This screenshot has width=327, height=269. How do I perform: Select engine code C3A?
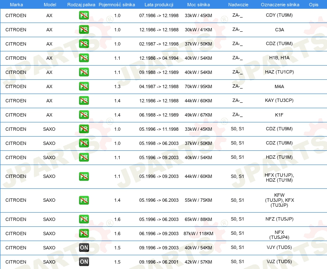click(x=279, y=30)
